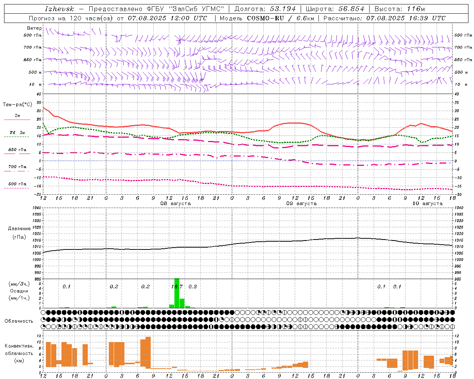Click the "Облачность" cloud cover label

coord(19,321)
